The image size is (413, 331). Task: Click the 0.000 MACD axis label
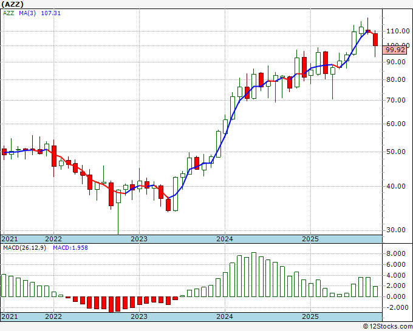[396, 296]
